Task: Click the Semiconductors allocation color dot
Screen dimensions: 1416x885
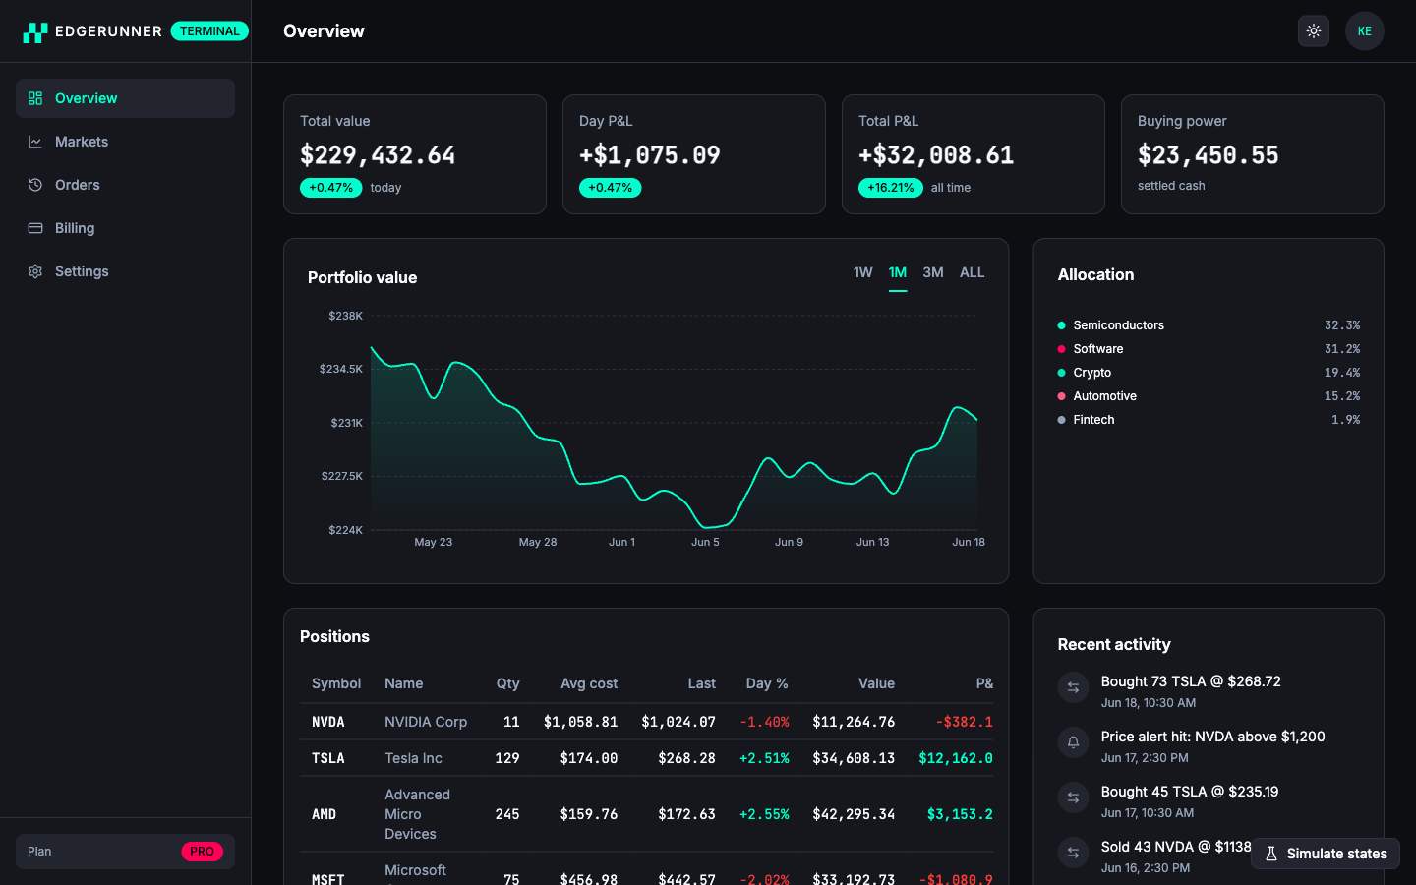Action: (x=1061, y=325)
